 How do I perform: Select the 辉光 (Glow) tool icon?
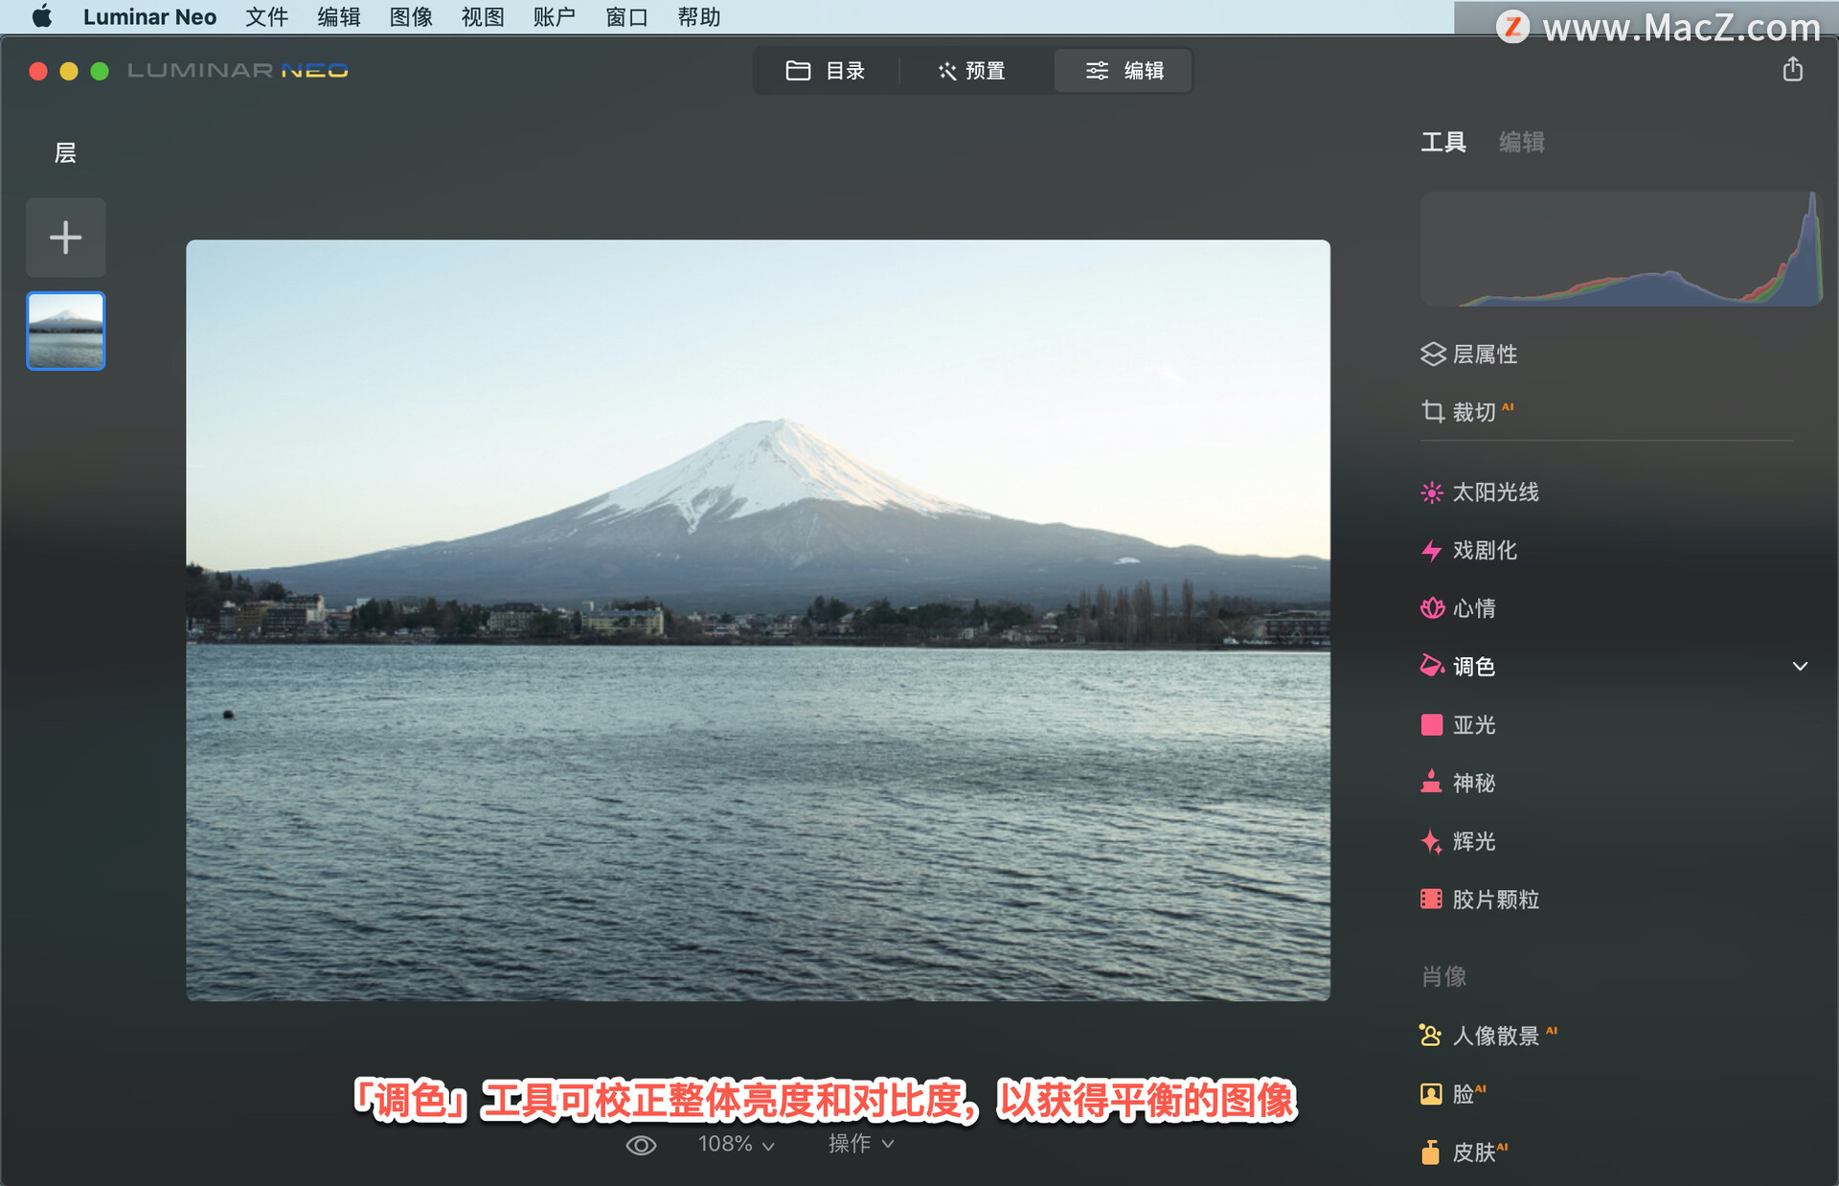(x=1432, y=841)
